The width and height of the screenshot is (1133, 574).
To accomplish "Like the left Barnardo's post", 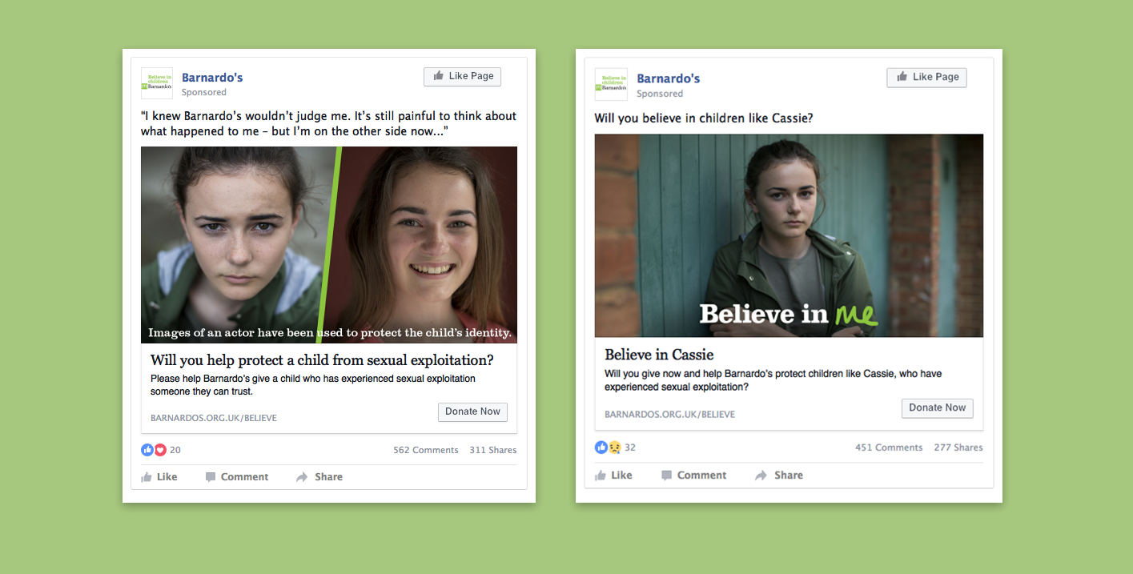I will (x=159, y=477).
